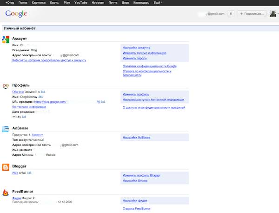This screenshot has height=213, width=279.
Task: Open the Настройки AdSense link
Action: coord(136,137)
